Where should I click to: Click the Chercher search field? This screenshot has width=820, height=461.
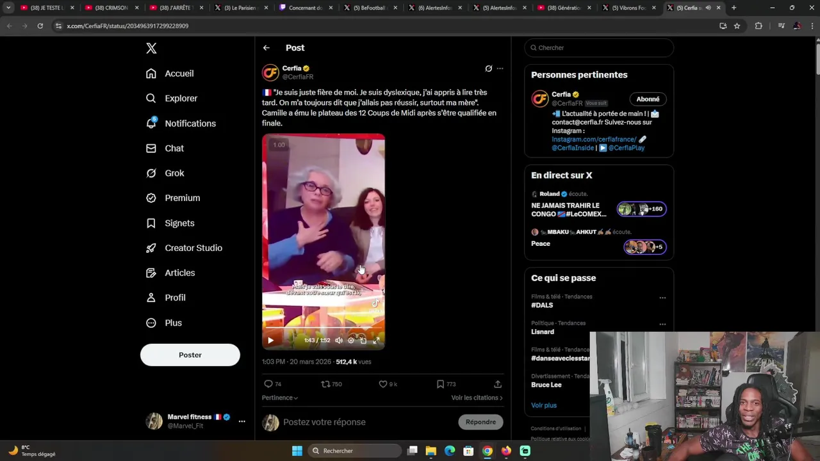click(599, 48)
